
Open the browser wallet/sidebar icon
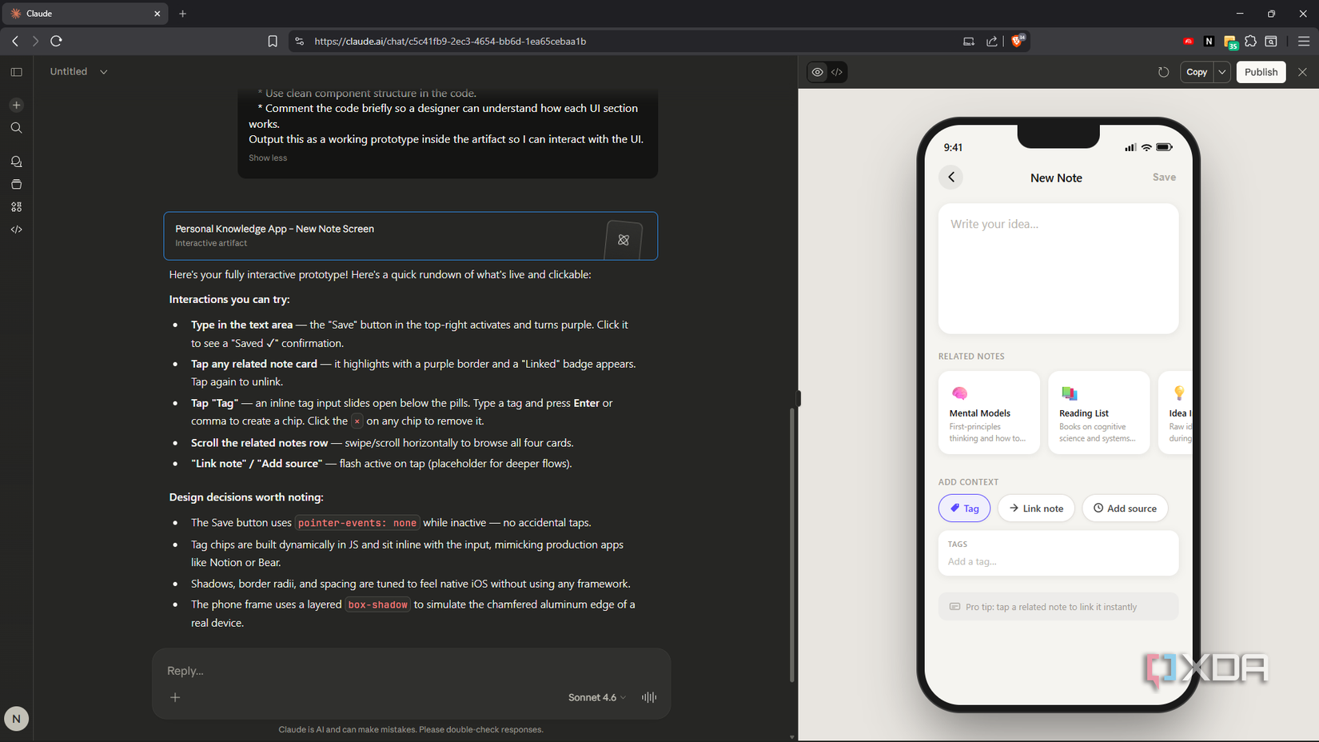1271,42
